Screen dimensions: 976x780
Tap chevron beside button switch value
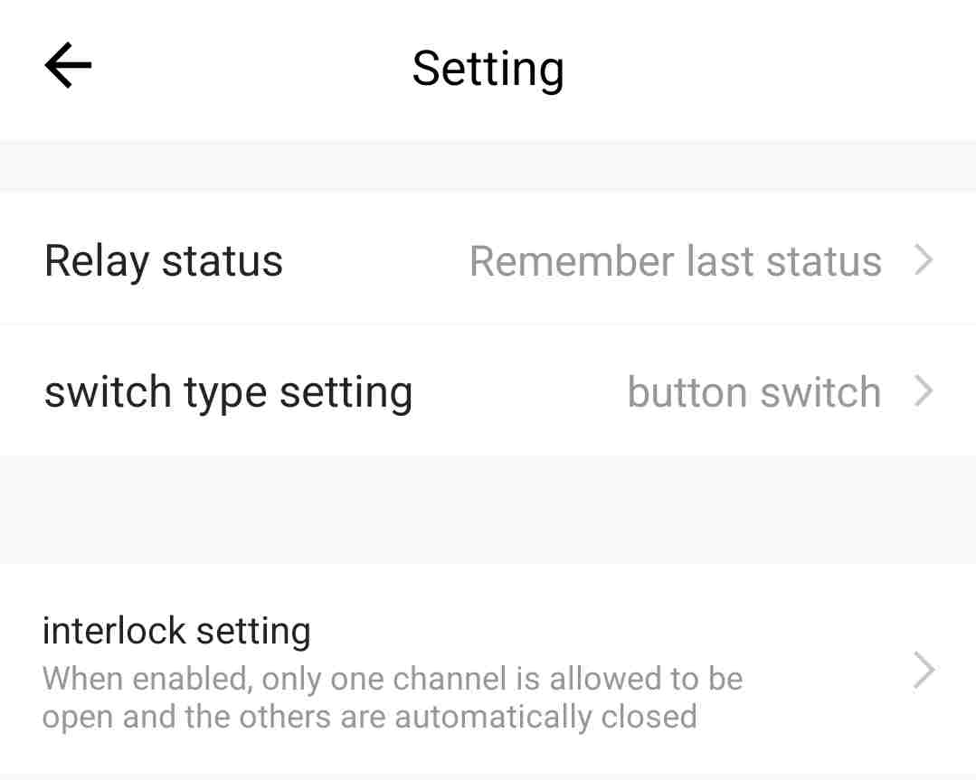pyautogui.click(x=924, y=391)
